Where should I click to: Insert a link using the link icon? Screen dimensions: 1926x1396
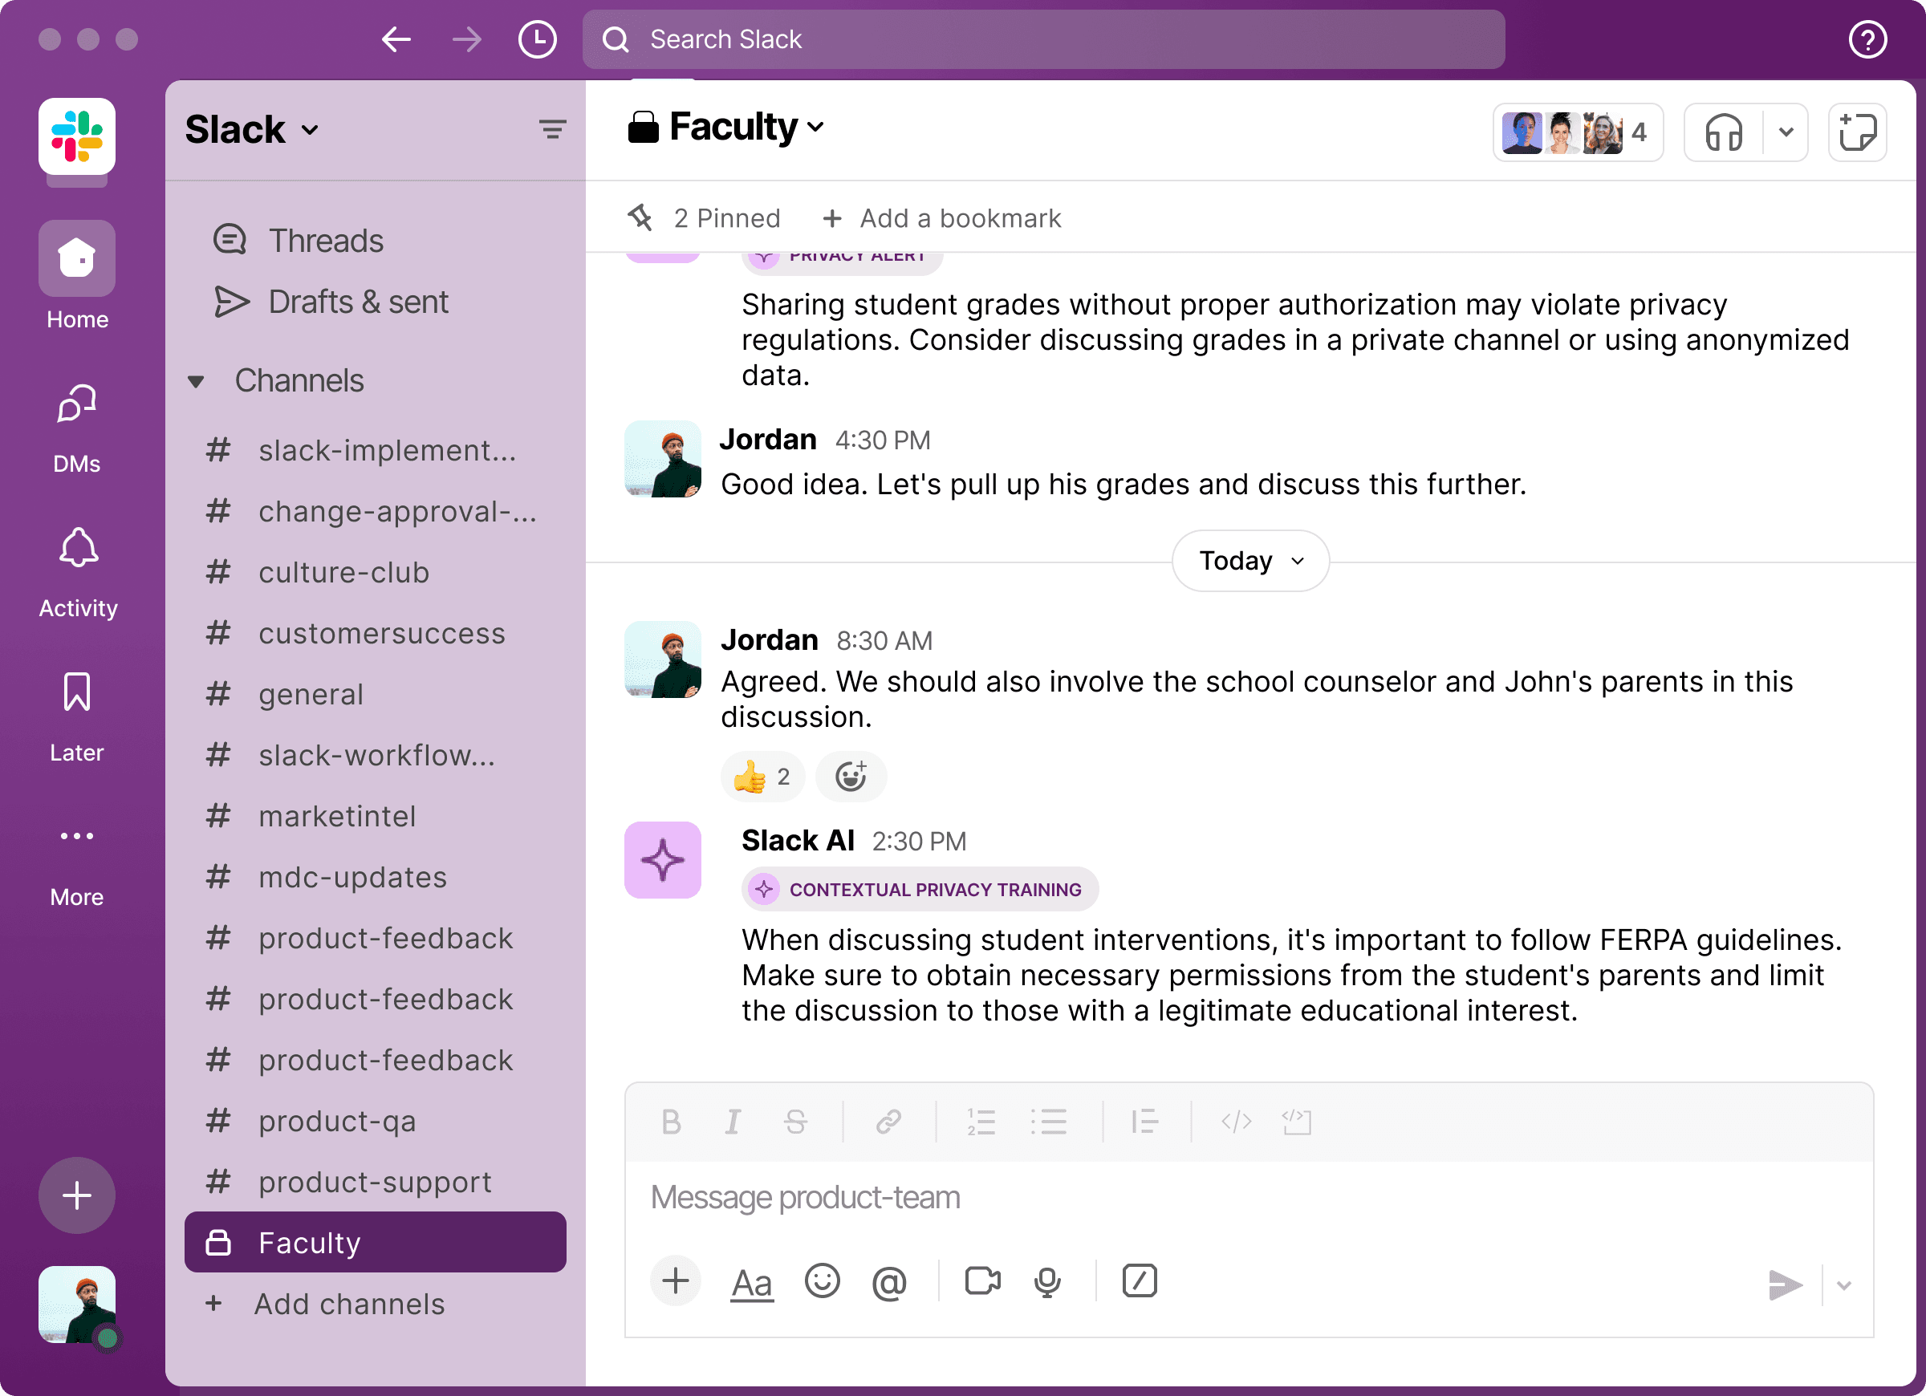(888, 1122)
